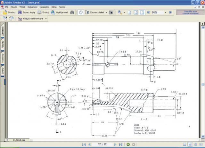Switch to continuous page layout

tap(190, 144)
